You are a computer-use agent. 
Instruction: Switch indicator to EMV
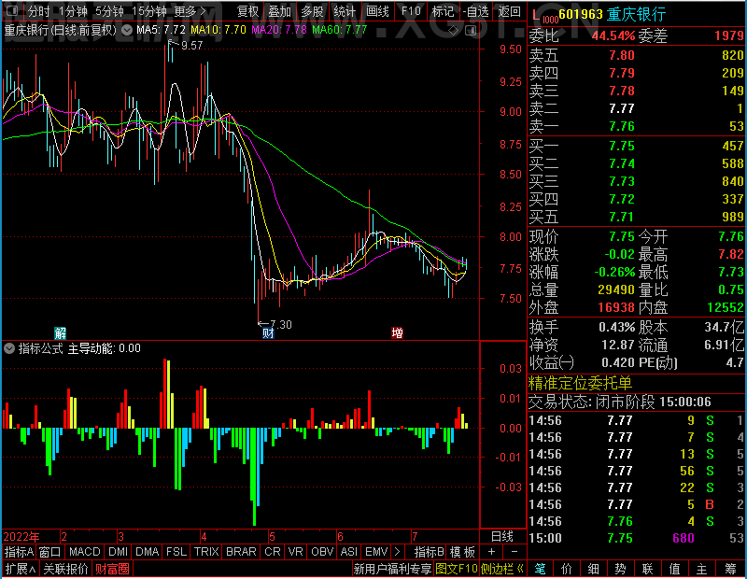(376, 552)
